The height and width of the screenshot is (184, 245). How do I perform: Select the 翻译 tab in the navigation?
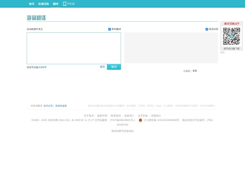coord(56,4)
